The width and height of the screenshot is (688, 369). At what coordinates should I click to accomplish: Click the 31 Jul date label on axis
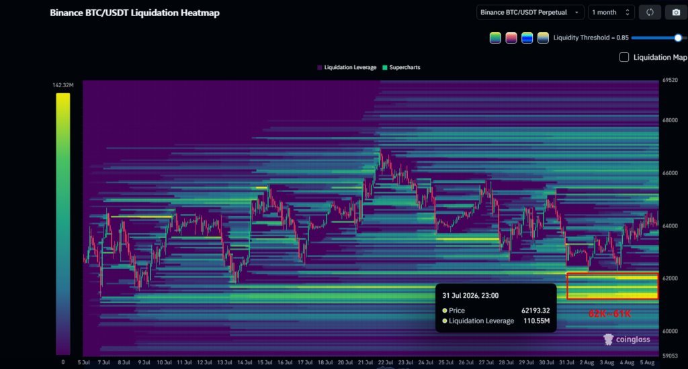pyautogui.click(x=566, y=362)
